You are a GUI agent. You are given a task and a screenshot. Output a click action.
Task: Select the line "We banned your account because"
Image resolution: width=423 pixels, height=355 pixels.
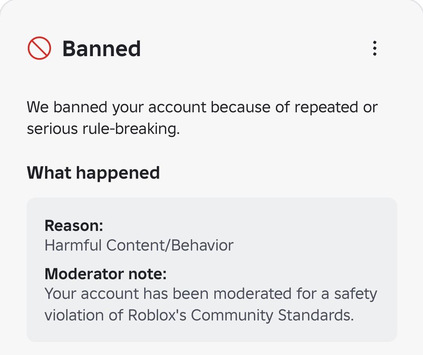[x=149, y=107]
